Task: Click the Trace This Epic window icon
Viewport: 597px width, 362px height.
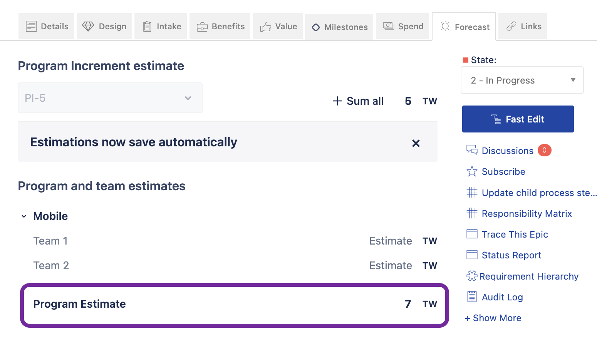Action: coord(472,234)
